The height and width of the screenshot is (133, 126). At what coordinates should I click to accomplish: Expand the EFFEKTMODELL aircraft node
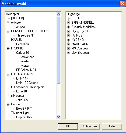click(x=69, y=23)
